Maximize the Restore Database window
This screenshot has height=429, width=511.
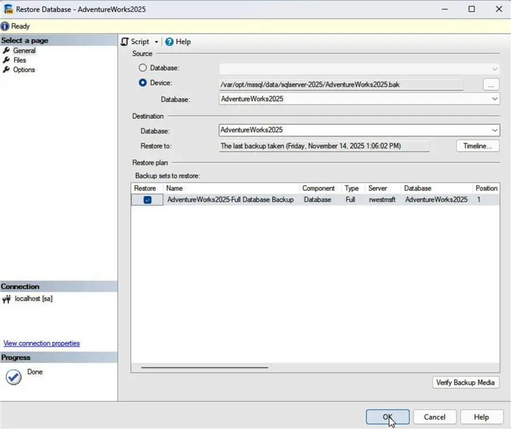coord(472,9)
